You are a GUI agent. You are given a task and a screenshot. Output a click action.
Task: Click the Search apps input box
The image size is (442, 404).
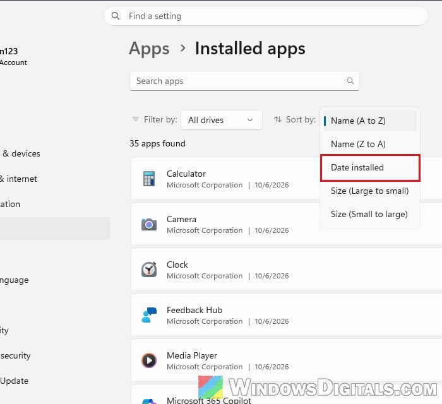tap(244, 81)
